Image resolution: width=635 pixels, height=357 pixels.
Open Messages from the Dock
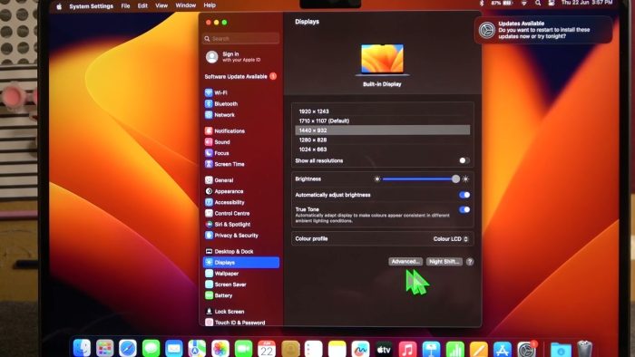(151, 348)
